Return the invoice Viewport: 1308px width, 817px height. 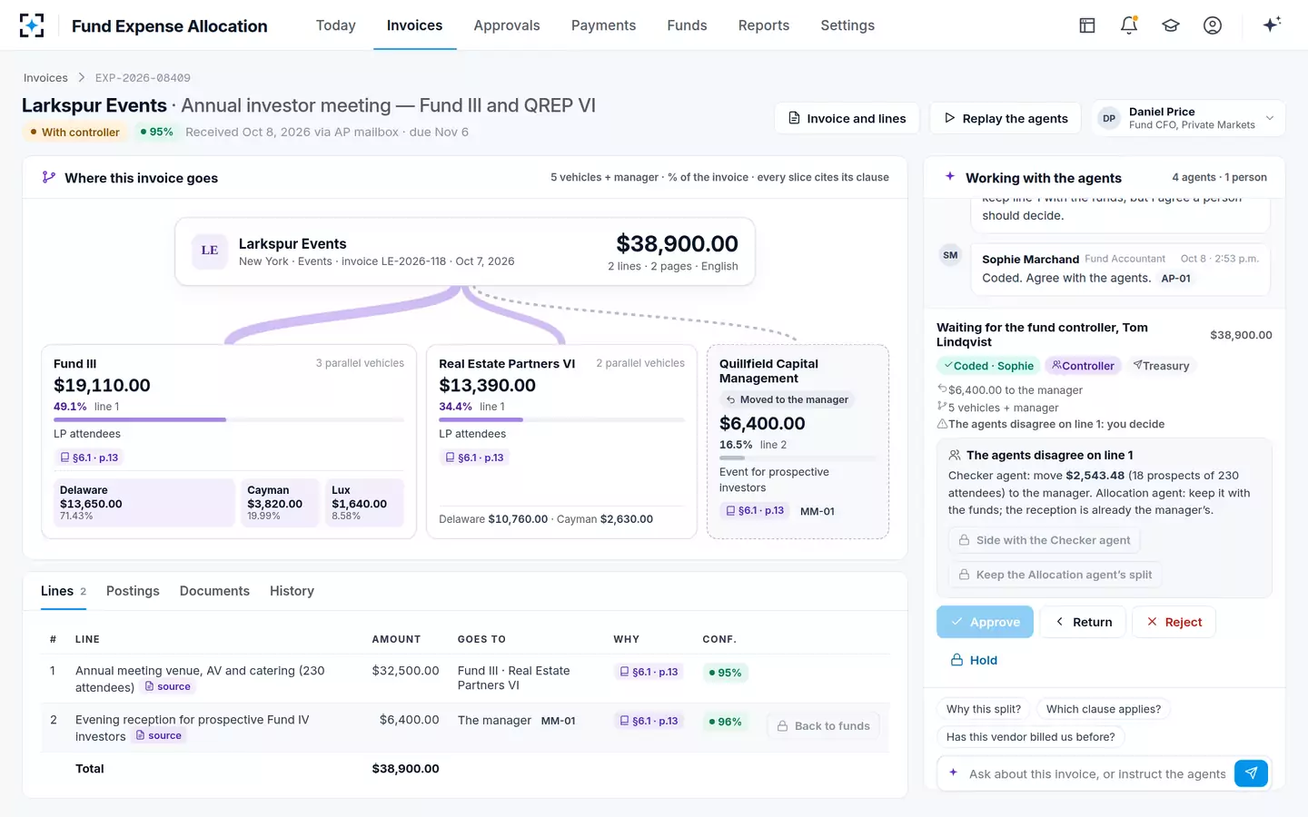point(1084,622)
